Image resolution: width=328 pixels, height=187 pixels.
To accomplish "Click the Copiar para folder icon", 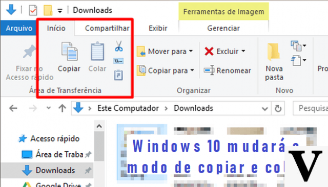I will coord(141,71).
